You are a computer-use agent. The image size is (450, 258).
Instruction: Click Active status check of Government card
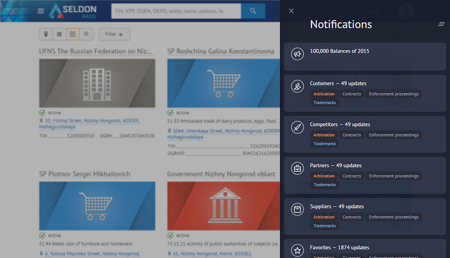[170, 235]
